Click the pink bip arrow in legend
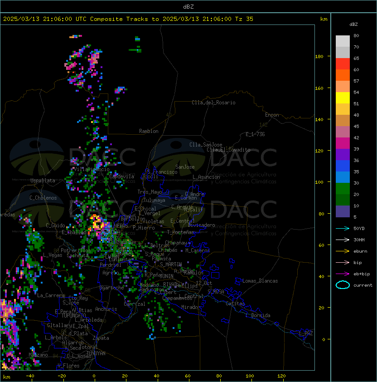The width and height of the screenshot is (377, 382). [x=343, y=263]
